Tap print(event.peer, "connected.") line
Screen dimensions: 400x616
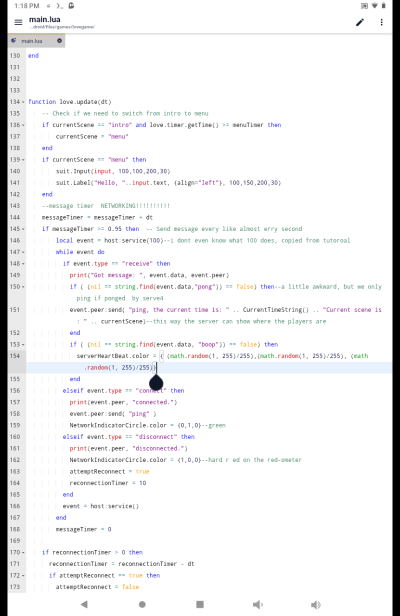pyautogui.click(x=123, y=402)
